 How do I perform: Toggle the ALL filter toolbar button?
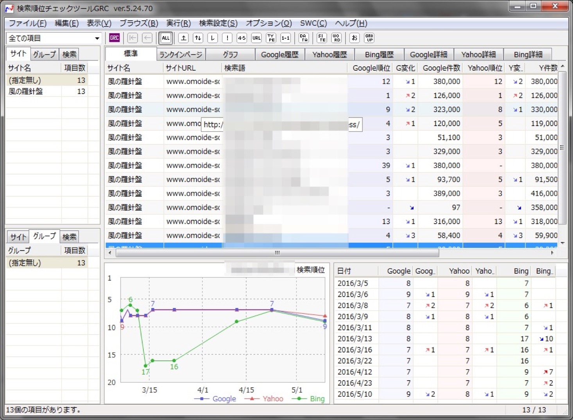[x=166, y=38]
